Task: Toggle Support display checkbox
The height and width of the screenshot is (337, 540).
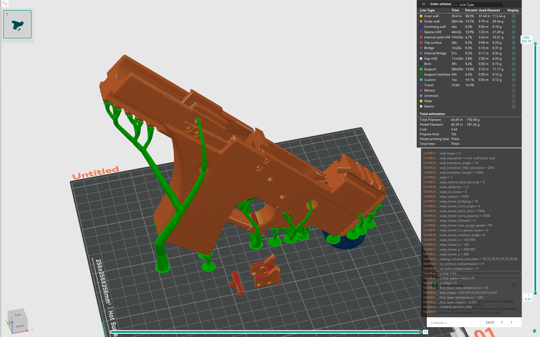Action: pyautogui.click(x=513, y=69)
